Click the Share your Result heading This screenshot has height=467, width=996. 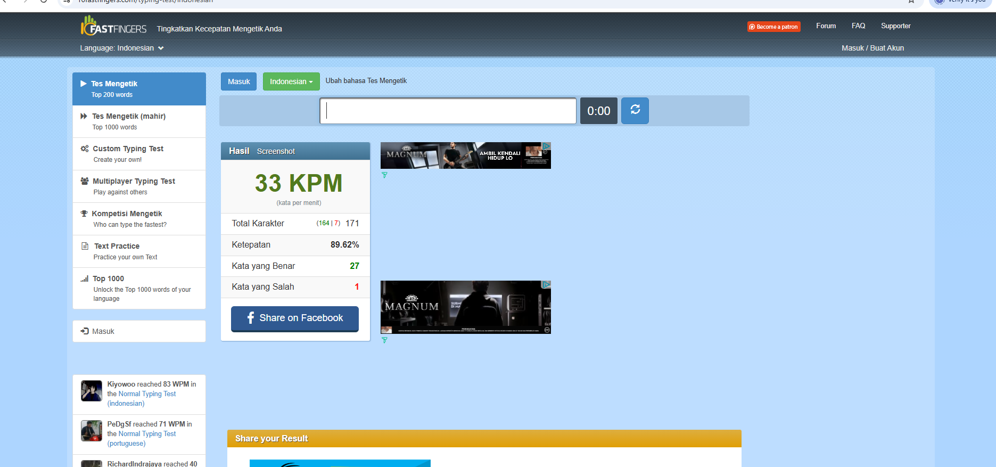tap(271, 439)
